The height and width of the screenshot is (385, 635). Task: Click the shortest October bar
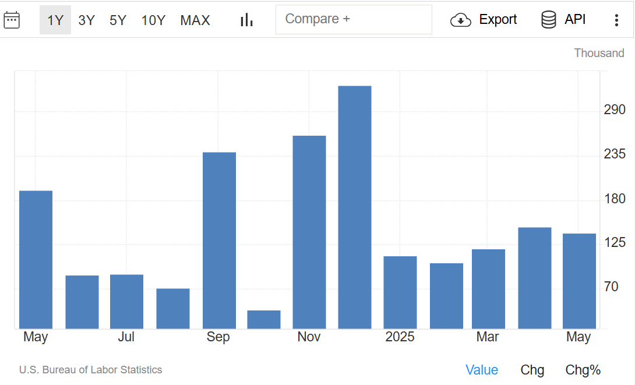click(x=264, y=319)
